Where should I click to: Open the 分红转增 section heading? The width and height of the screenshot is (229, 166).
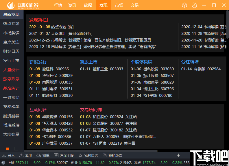click(190, 62)
